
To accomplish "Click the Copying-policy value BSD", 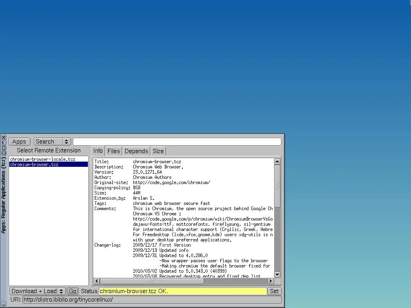I will pyautogui.click(x=136, y=188).
